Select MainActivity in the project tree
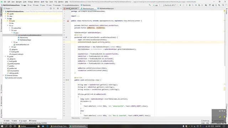 (24, 37)
